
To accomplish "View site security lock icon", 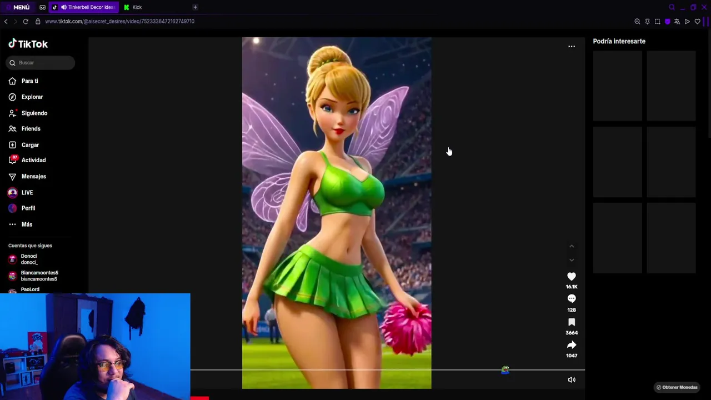I will (x=38, y=21).
